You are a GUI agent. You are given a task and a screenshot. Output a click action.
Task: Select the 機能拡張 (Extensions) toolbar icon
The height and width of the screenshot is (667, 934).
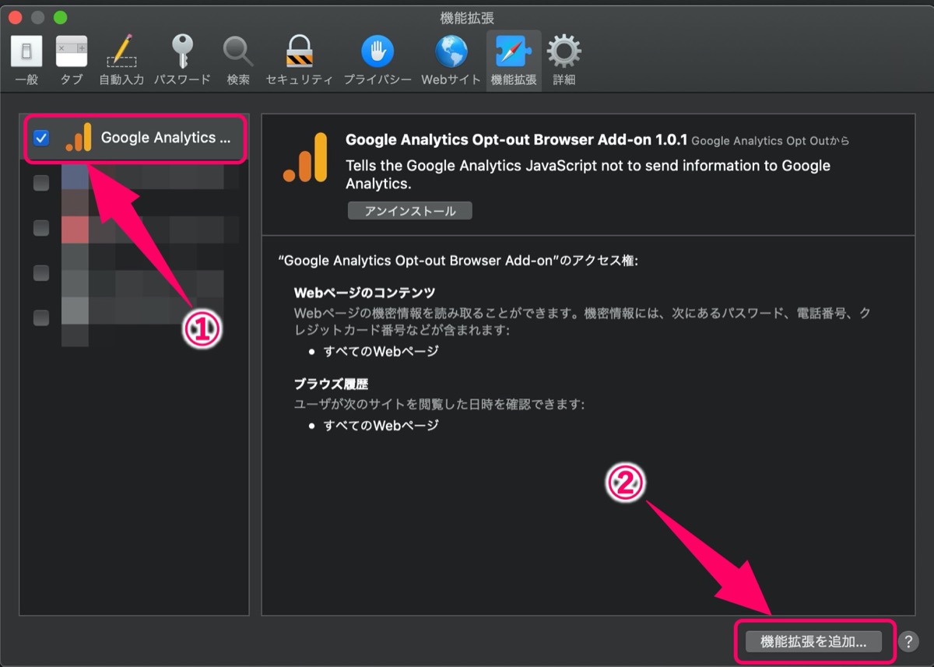(x=514, y=59)
